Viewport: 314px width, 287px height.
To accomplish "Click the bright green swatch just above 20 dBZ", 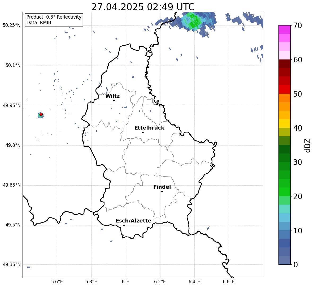I will (x=284, y=192).
